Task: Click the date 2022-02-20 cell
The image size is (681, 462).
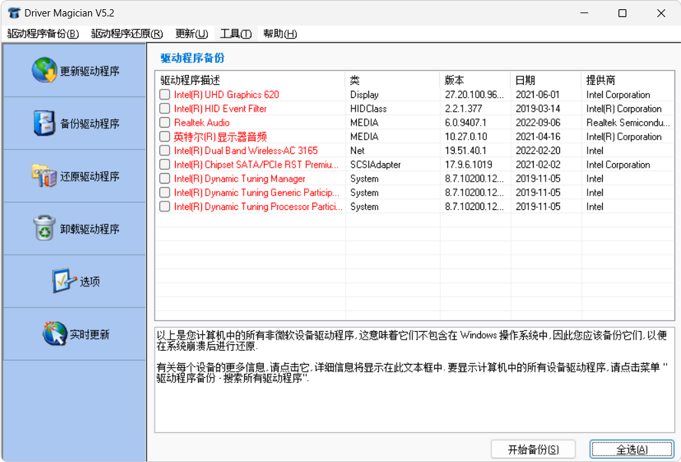Action: point(538,151)
